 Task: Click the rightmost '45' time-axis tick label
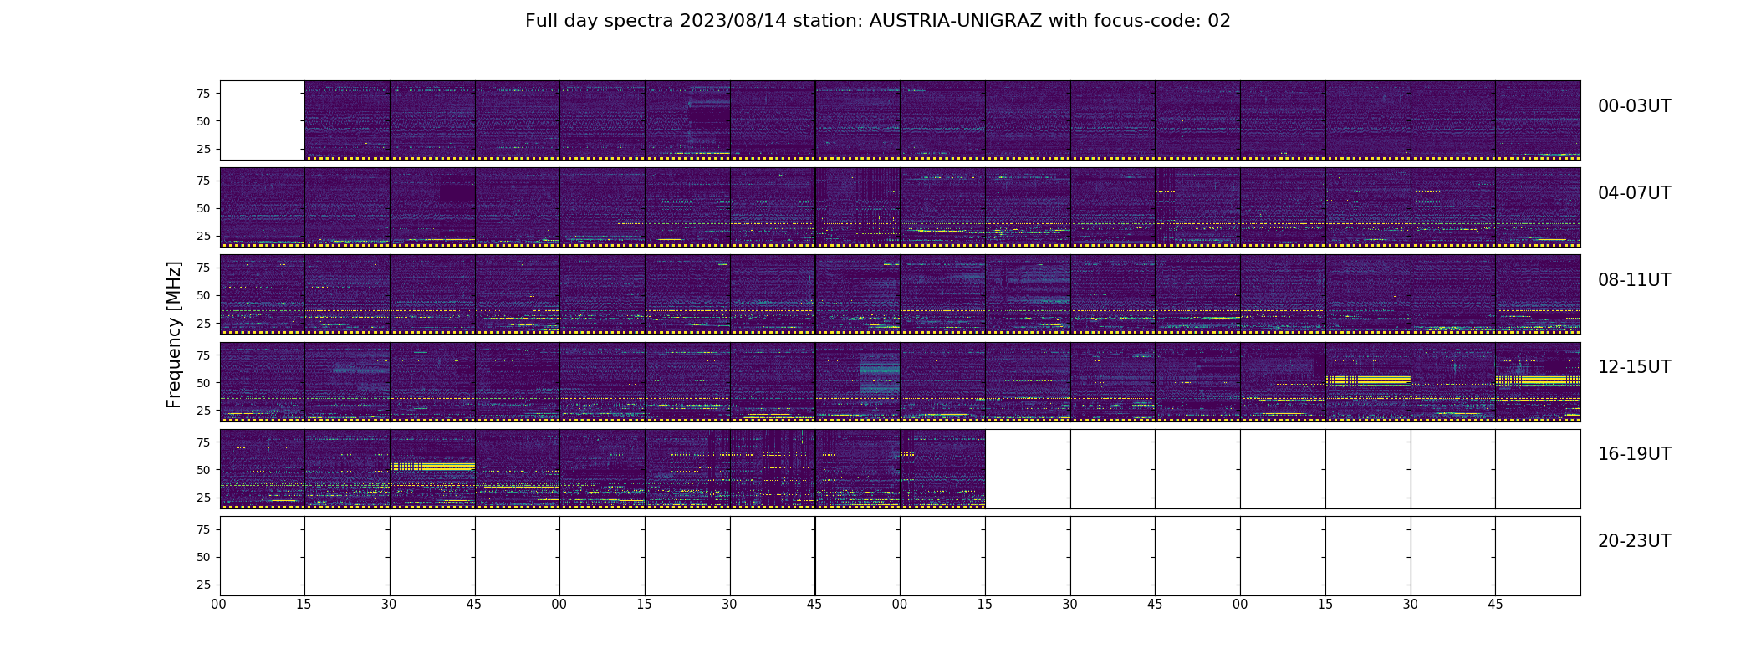coord(1495,605)
